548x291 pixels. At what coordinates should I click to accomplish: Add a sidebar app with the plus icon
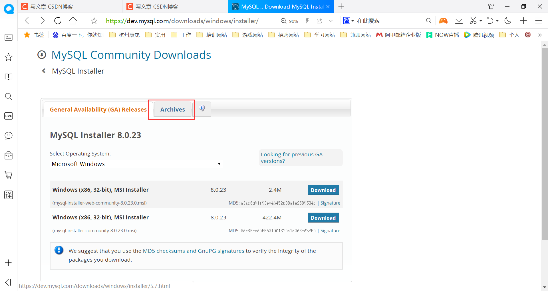[x=9, y=263]
